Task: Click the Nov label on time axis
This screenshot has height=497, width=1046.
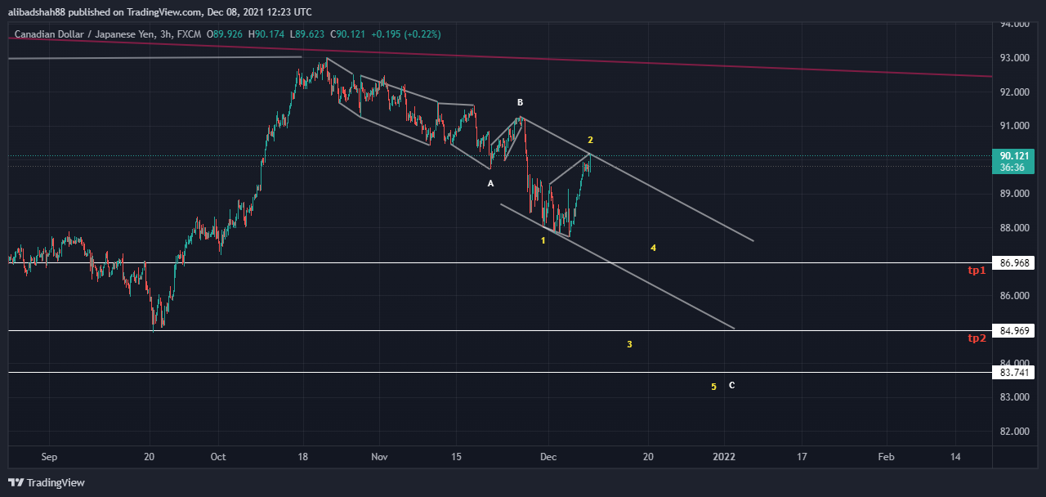Action: pos(378,457)
